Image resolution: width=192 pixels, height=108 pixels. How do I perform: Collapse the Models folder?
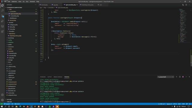11,22
